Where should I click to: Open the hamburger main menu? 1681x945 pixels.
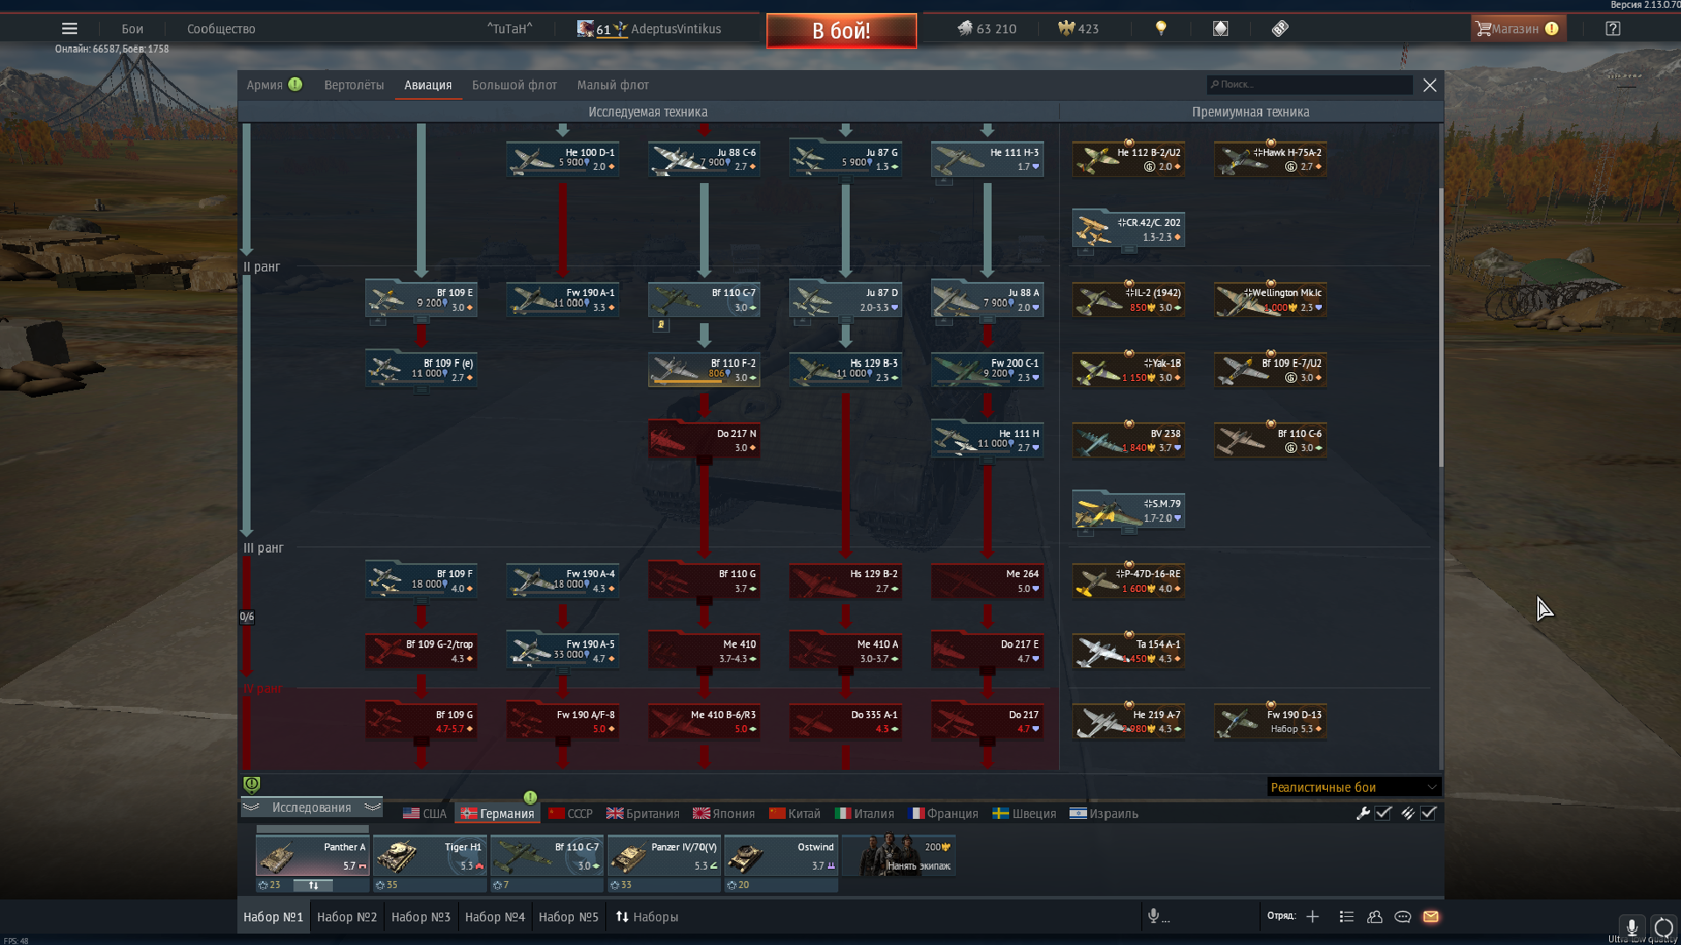[x=69, y=29]
